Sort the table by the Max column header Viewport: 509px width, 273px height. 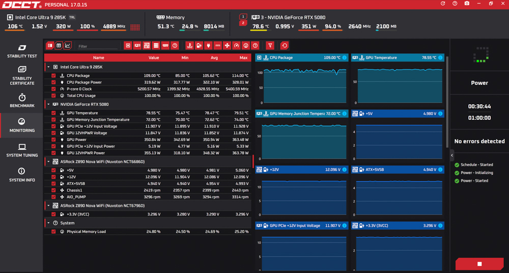click(x=243, y=58)
